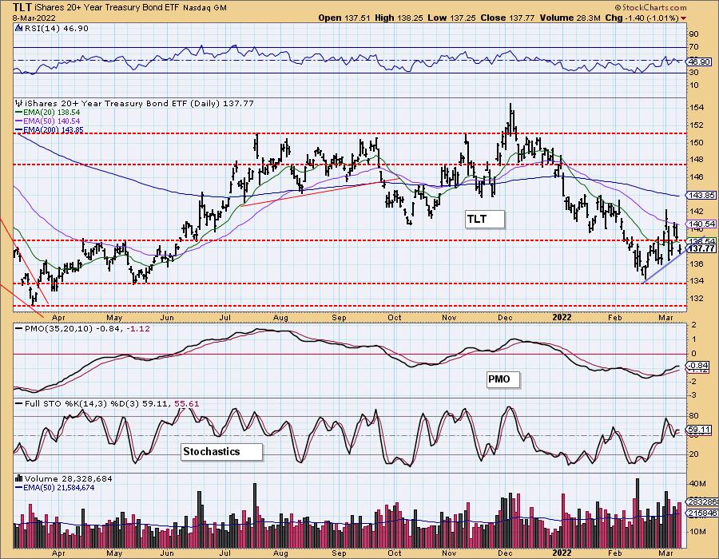Click the Volume 28,328,684 legend text

tap(69, 478)
